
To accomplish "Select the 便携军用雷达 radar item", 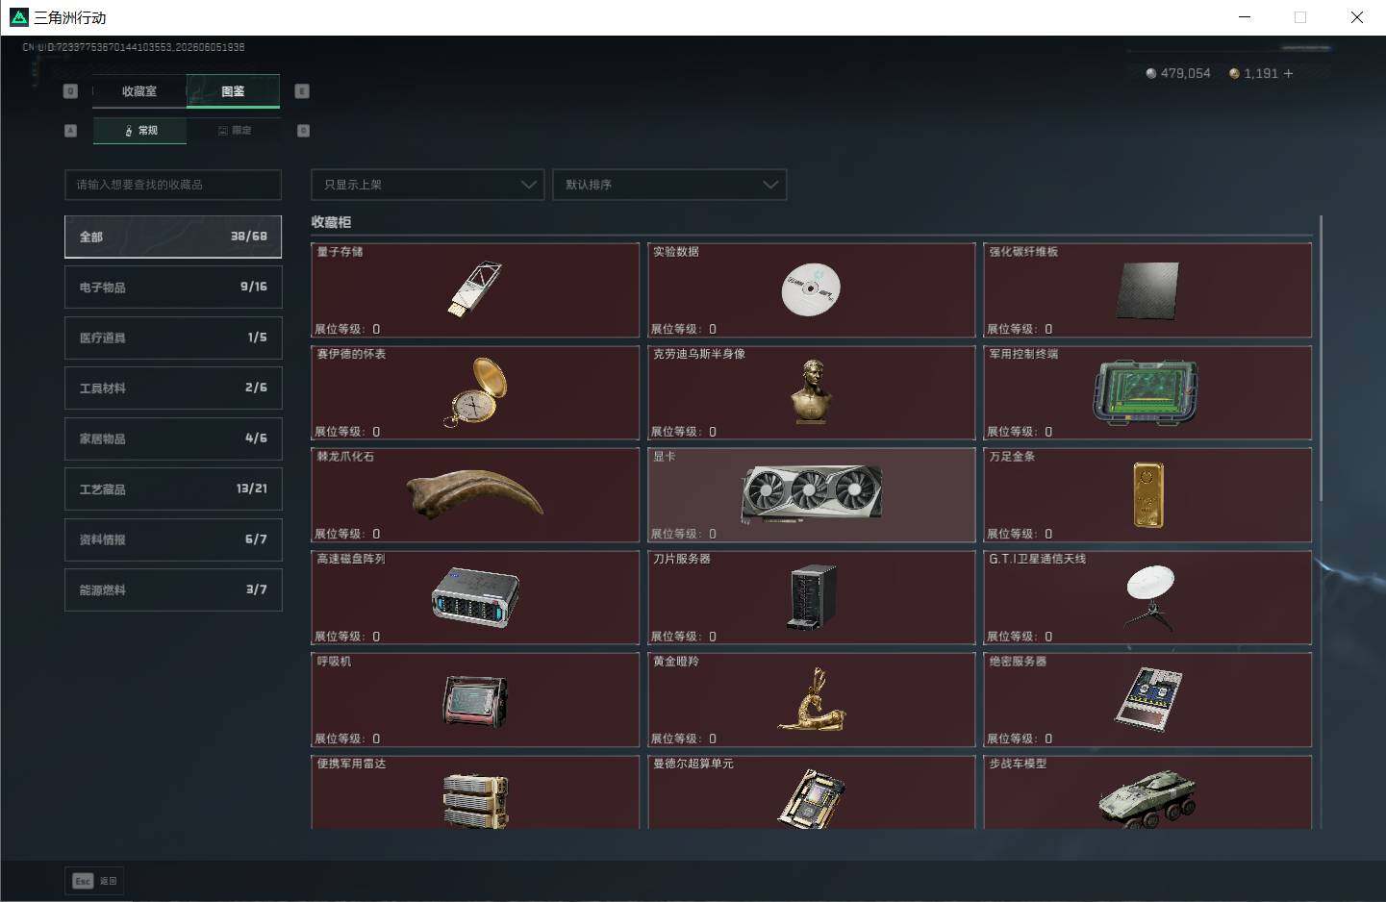I will click(475, 791).
